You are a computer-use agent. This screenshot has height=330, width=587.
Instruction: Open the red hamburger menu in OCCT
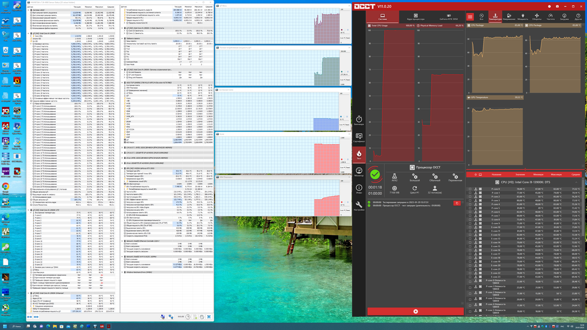pos(470,17)
